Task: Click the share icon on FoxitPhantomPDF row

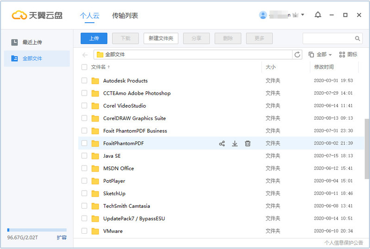Action: coord(222,144)
